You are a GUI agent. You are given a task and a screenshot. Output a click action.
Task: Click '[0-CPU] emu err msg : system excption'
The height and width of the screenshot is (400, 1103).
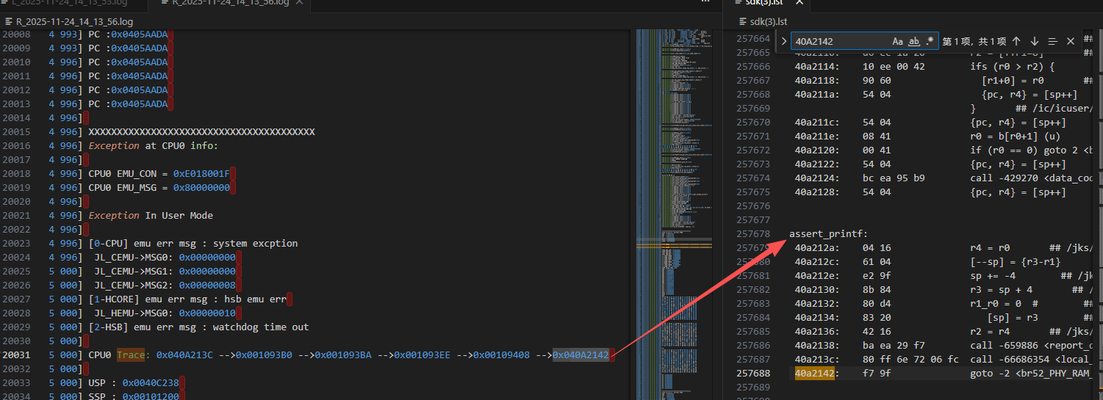click(x=193, y=243)
